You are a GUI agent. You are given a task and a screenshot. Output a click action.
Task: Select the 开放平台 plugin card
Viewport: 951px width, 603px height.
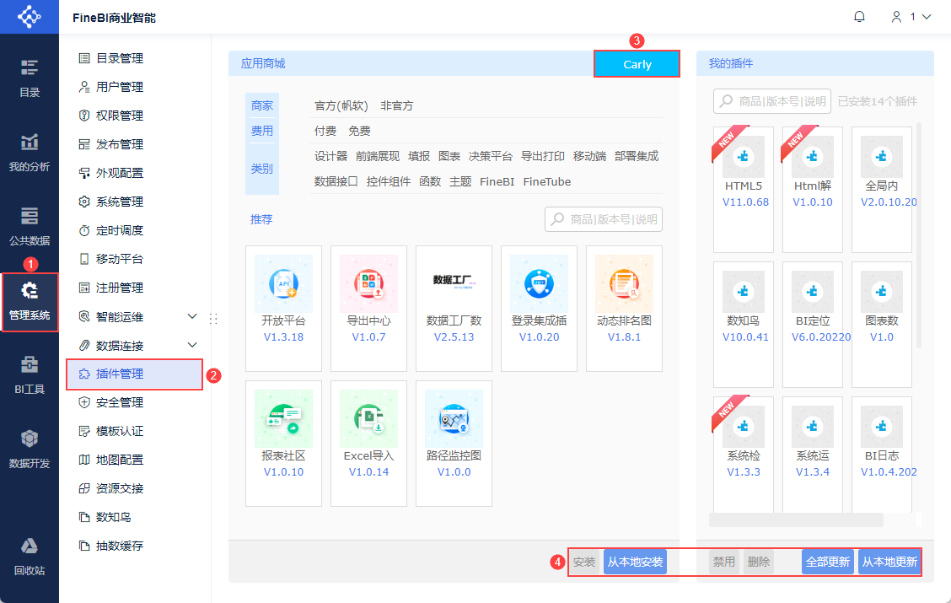[x=283, y=308]
